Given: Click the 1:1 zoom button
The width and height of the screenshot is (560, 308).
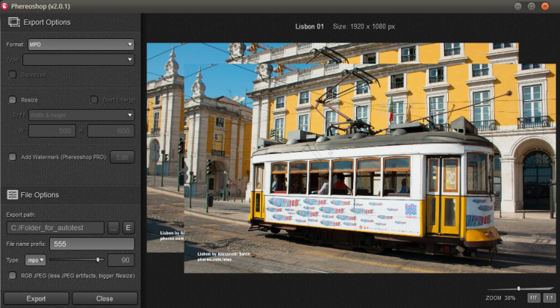Looking at the screenshot, I should [549, 298].
